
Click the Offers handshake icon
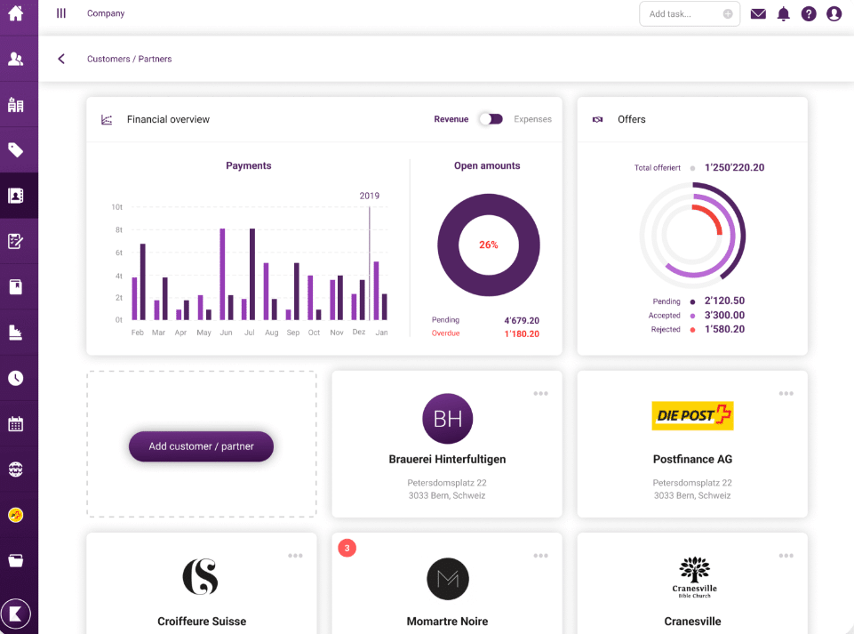click(x=597, y=119)
